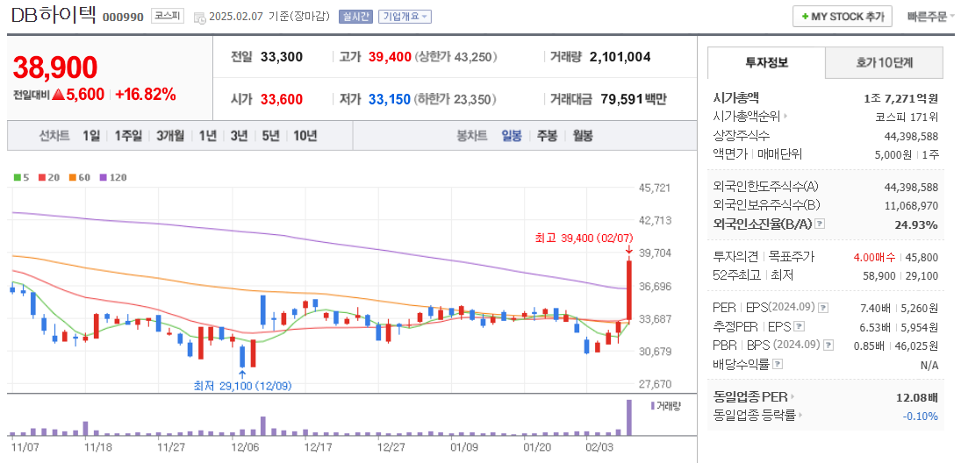Click the clock icon beside the date
The height and width of the screenshot is (463, 961).
pos(200,18)
